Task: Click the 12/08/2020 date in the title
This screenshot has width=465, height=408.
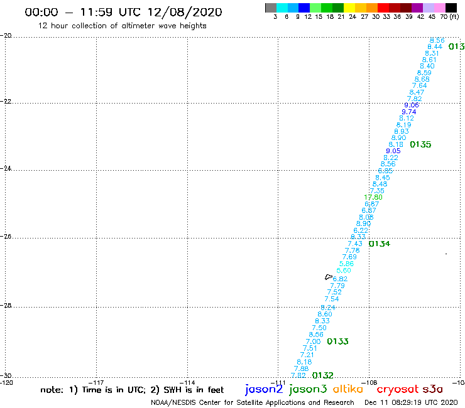Action: point(185,12)
